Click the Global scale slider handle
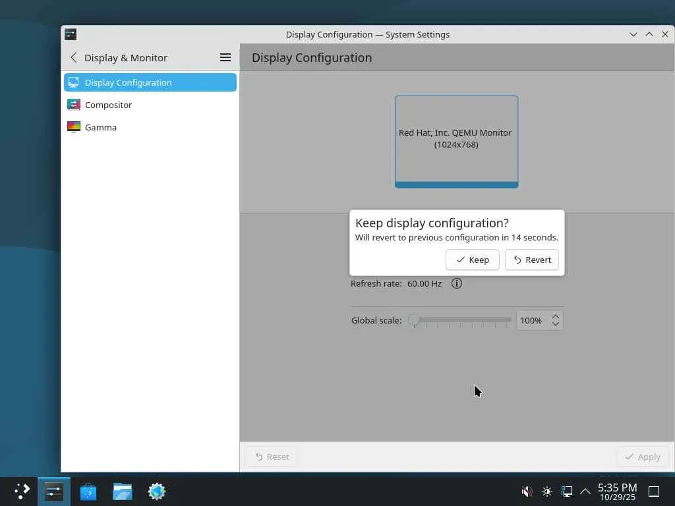 pos(414,320)
